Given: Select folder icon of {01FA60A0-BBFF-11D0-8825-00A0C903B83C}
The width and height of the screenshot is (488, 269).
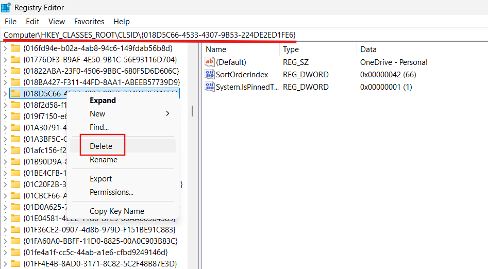Looking at the screenshot, I should tap(15, 241).
